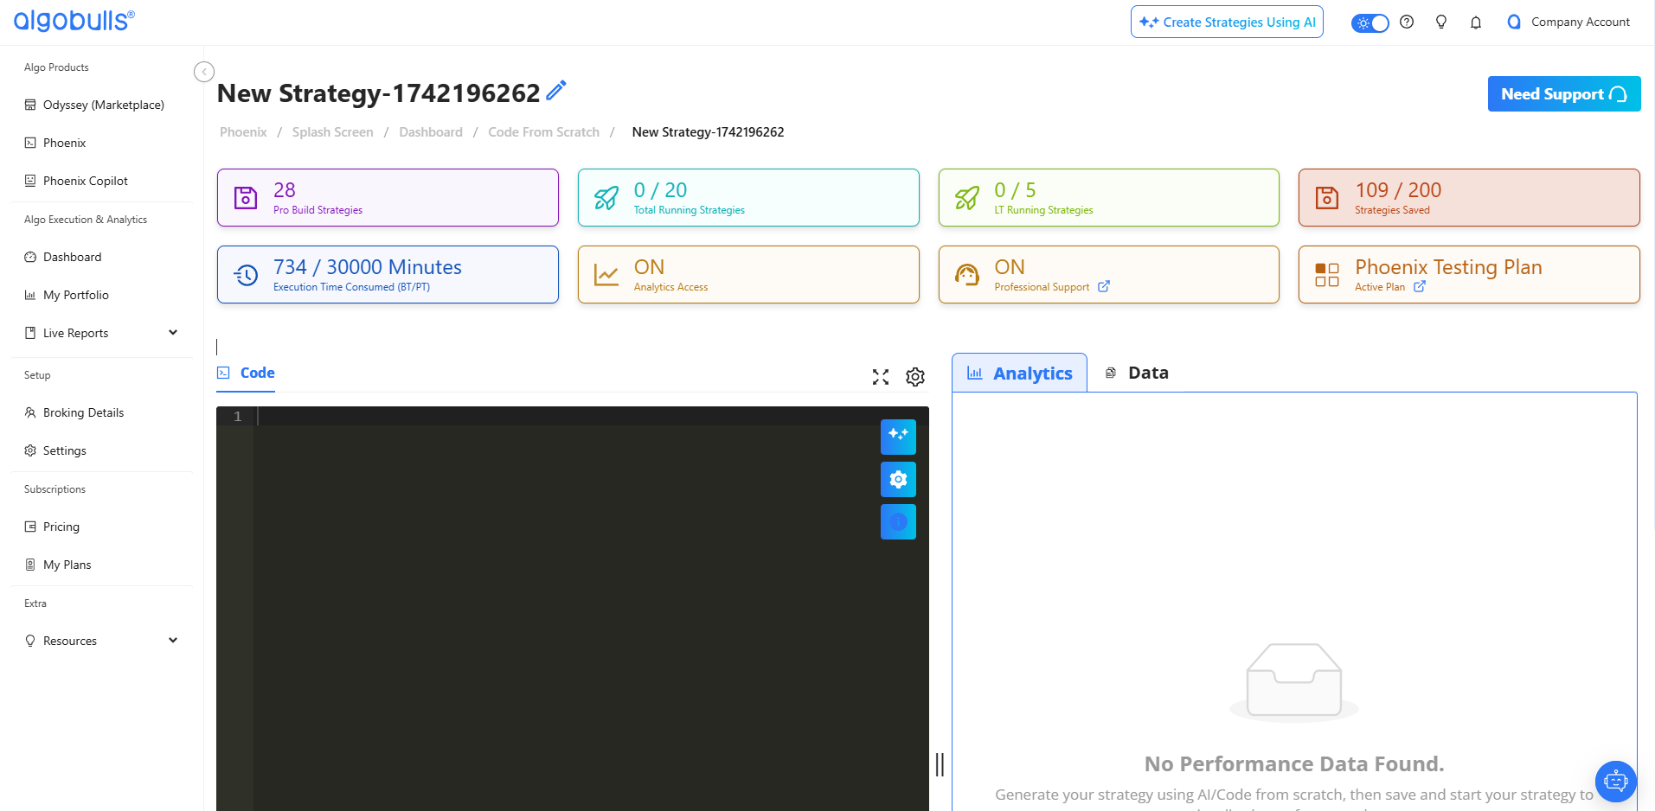Collapse the left sidebar arrow

pyautogui.click(x=204, y=72)
